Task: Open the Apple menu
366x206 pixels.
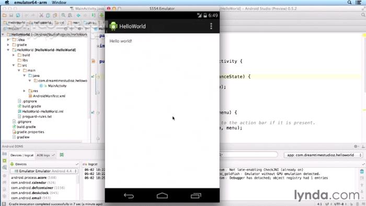Action: coord(7,2)
